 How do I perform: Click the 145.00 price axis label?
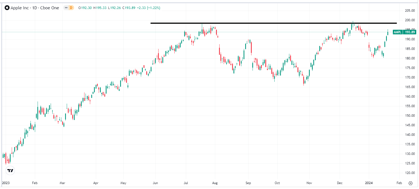pyautogui.click(x=410, y=125)
